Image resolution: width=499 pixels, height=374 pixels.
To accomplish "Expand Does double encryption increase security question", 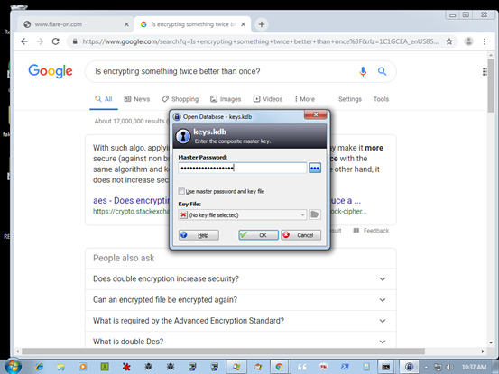I will (241, 279).
